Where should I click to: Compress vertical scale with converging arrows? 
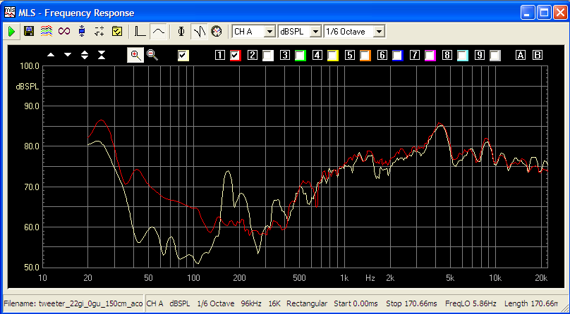pyautogui.click(x=102, y=55)
